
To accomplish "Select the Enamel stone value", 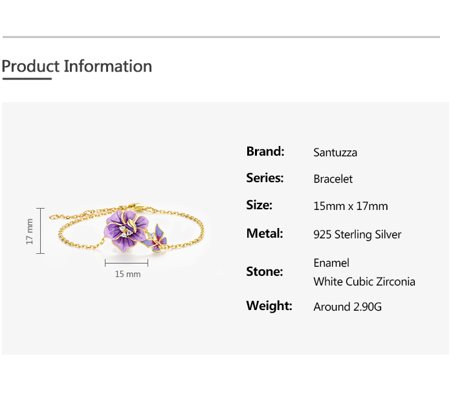I will click(x=331, y=263).
